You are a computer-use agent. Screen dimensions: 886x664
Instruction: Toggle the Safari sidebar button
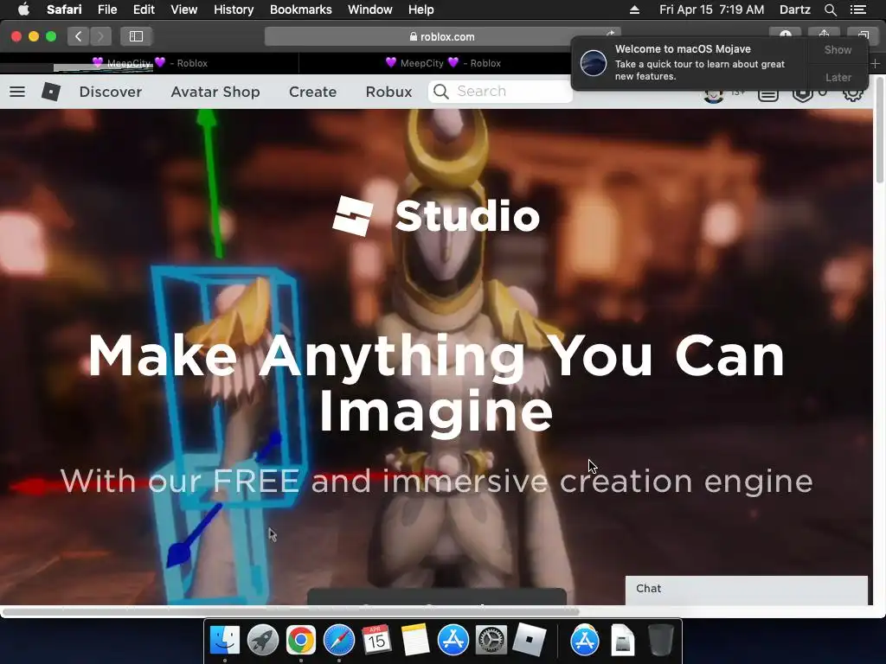click(x=136, y=36)
